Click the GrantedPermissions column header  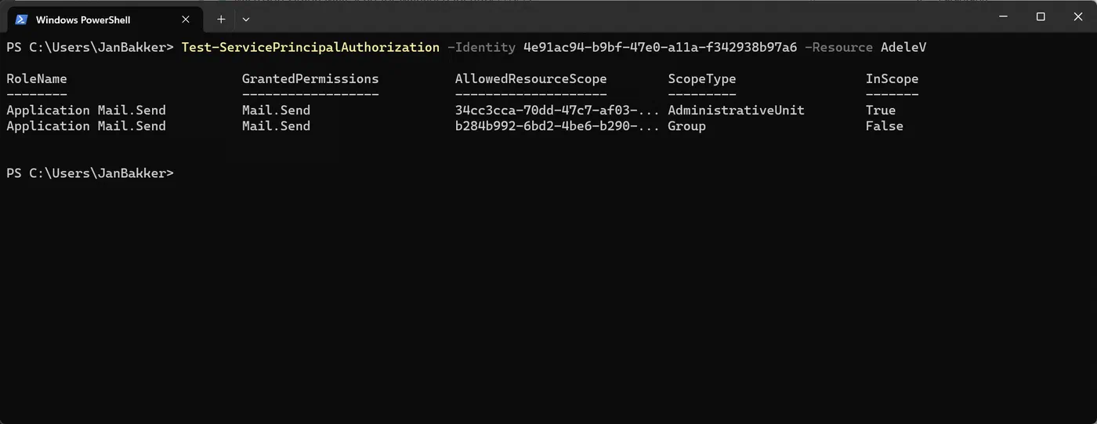click(310, 79)
